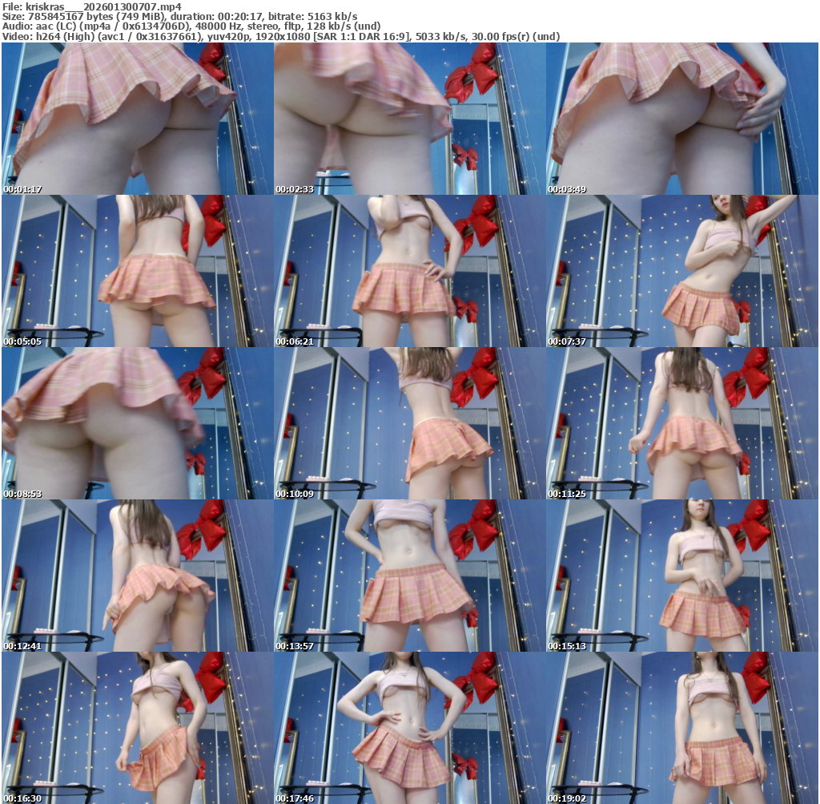The width and height of the screenshot is (820, 804).
Task: Open the thumbnail frame stamped 00:02:33
Action: (410, 119)
